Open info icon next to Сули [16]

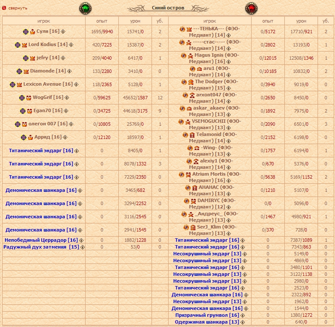pyautogui.click(x=63, y=32)
